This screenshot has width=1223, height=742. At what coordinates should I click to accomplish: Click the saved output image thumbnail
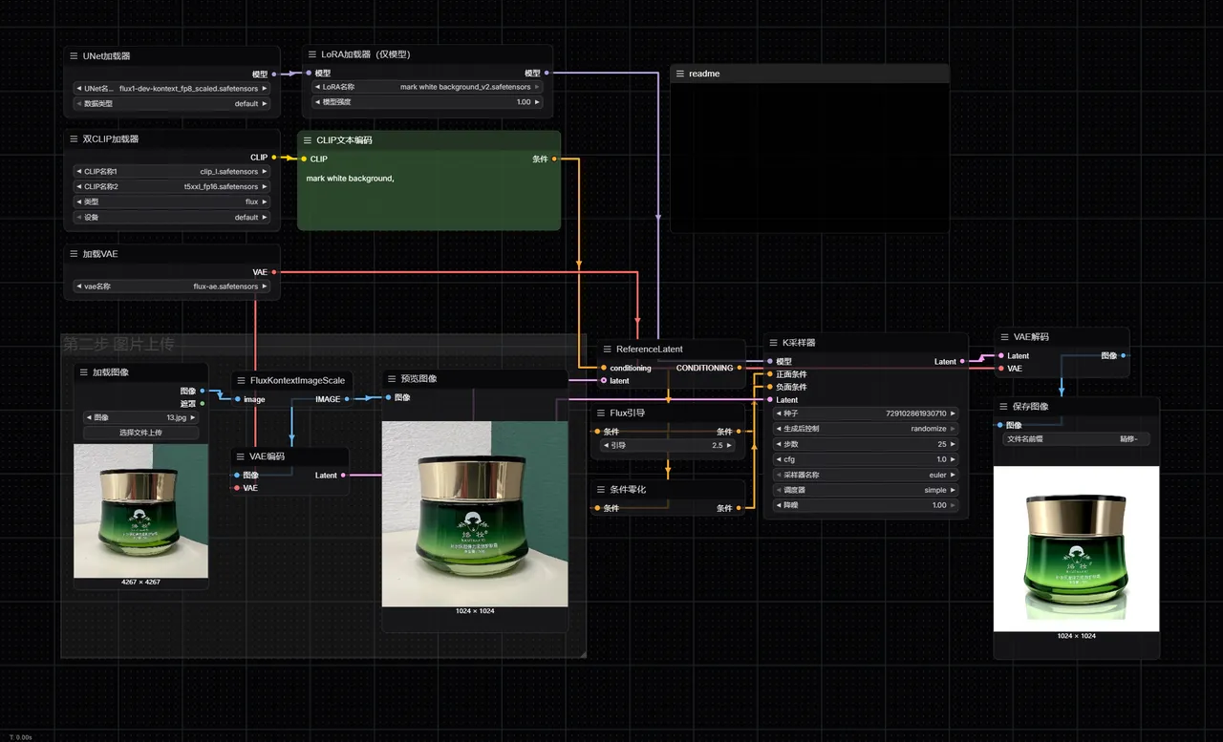(x=1076, y=549)
